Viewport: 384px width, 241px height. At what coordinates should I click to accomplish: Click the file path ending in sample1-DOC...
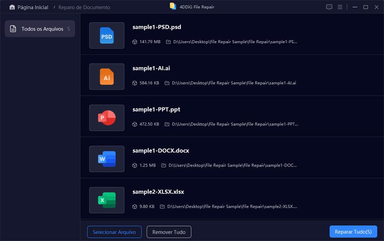click(x=233, y=165)
